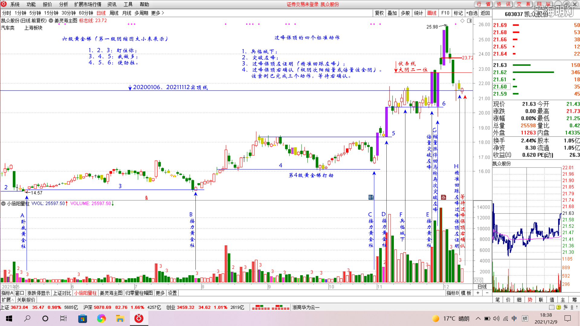Switch to the 60分钟 period
Viewport: 580px width, 326px height.
[x=86, y=13]
